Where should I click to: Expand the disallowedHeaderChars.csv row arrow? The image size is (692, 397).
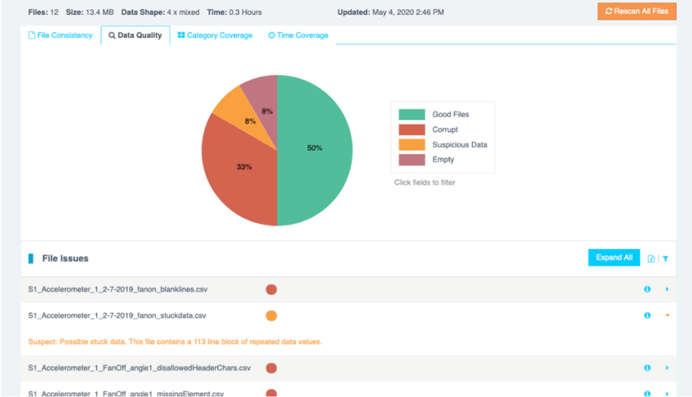(667, 368)
